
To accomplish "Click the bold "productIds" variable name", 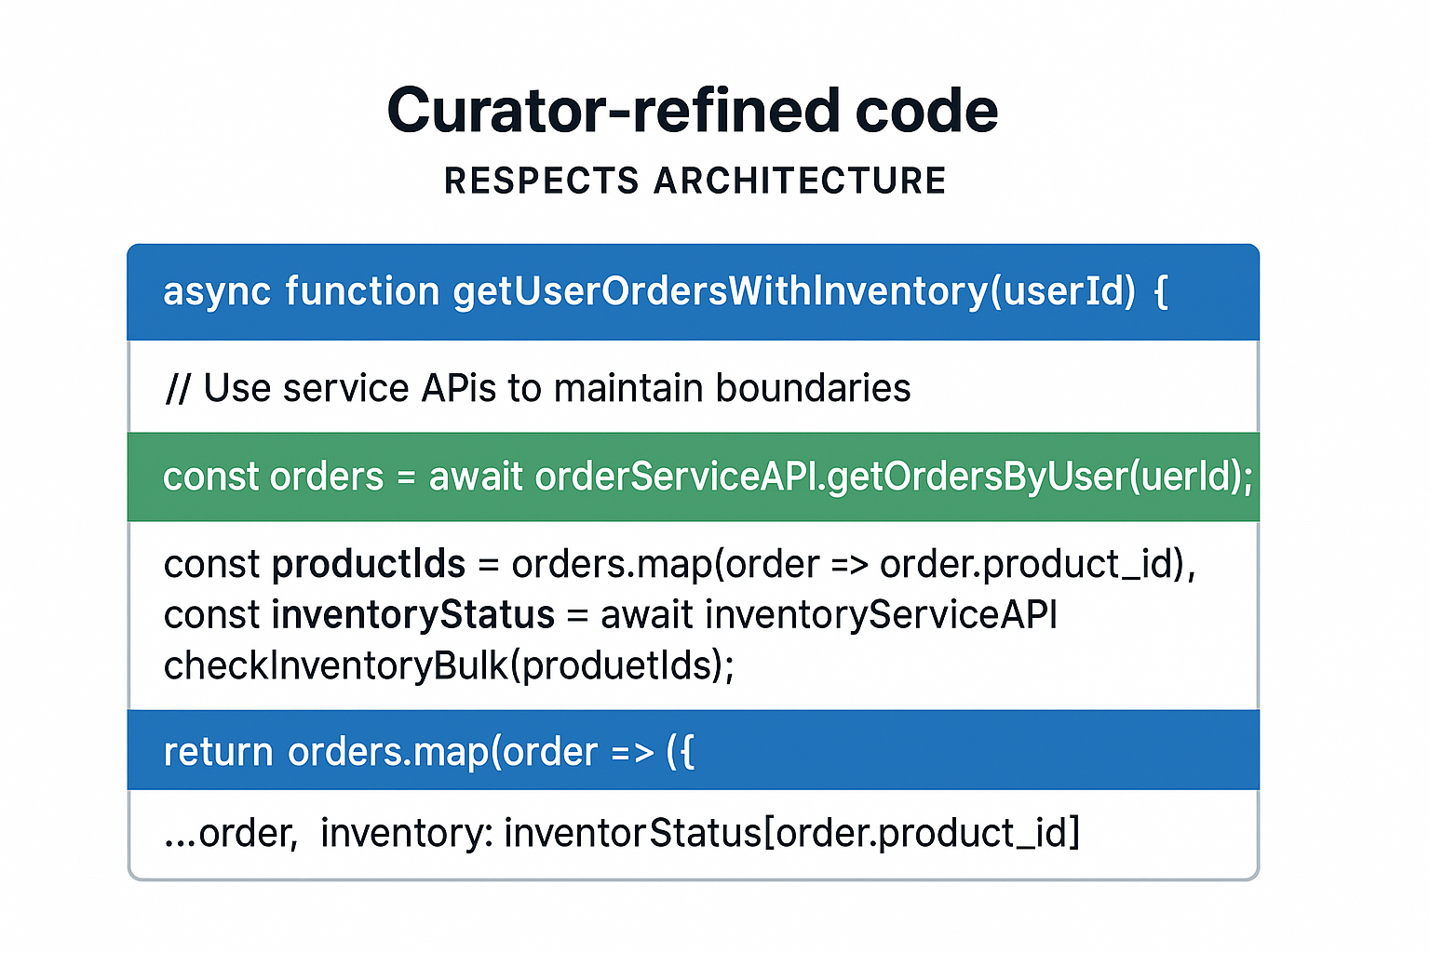I will (369, 565).
